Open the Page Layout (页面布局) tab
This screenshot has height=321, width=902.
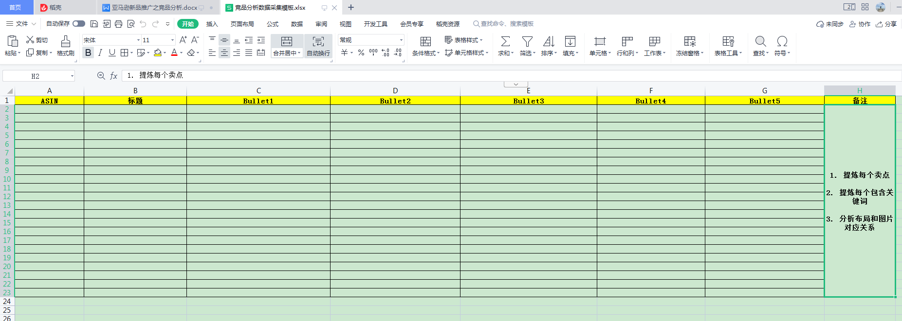pos(242,24)
